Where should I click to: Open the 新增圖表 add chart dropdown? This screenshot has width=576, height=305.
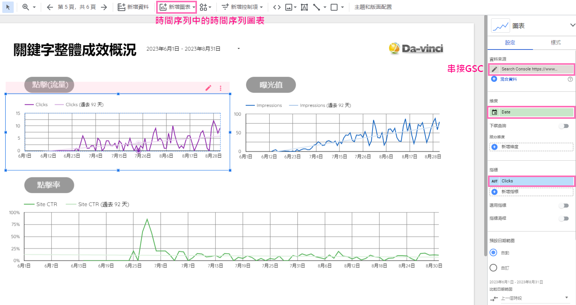coord(178,7)
